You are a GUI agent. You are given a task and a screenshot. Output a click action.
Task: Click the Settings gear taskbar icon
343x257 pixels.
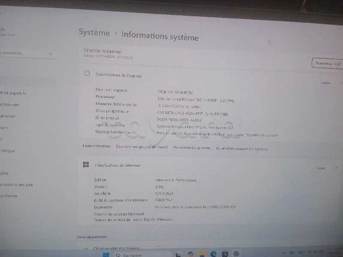[236, 254]
